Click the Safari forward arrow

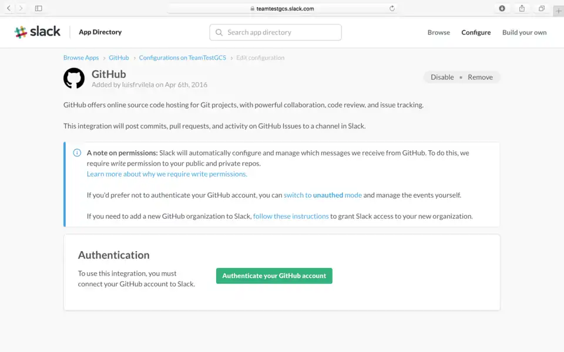(x=21, y=8)
